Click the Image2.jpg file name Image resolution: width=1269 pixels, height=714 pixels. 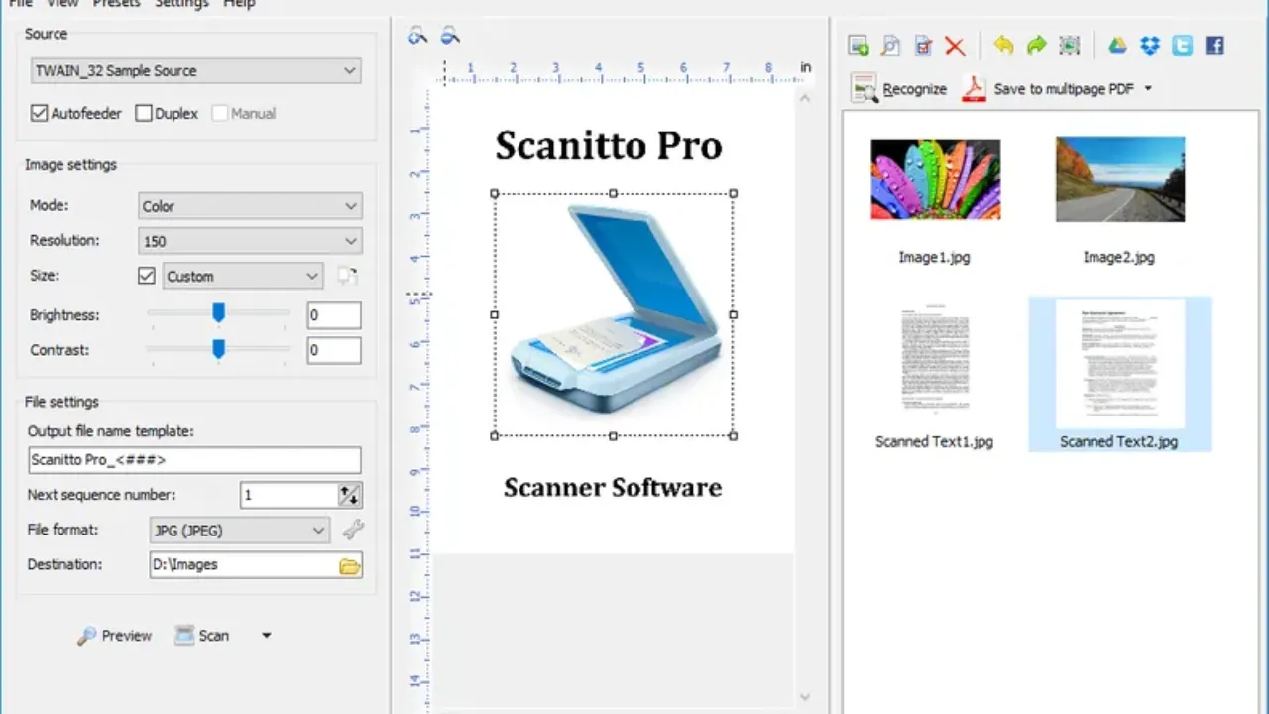tap(1119, 258)
